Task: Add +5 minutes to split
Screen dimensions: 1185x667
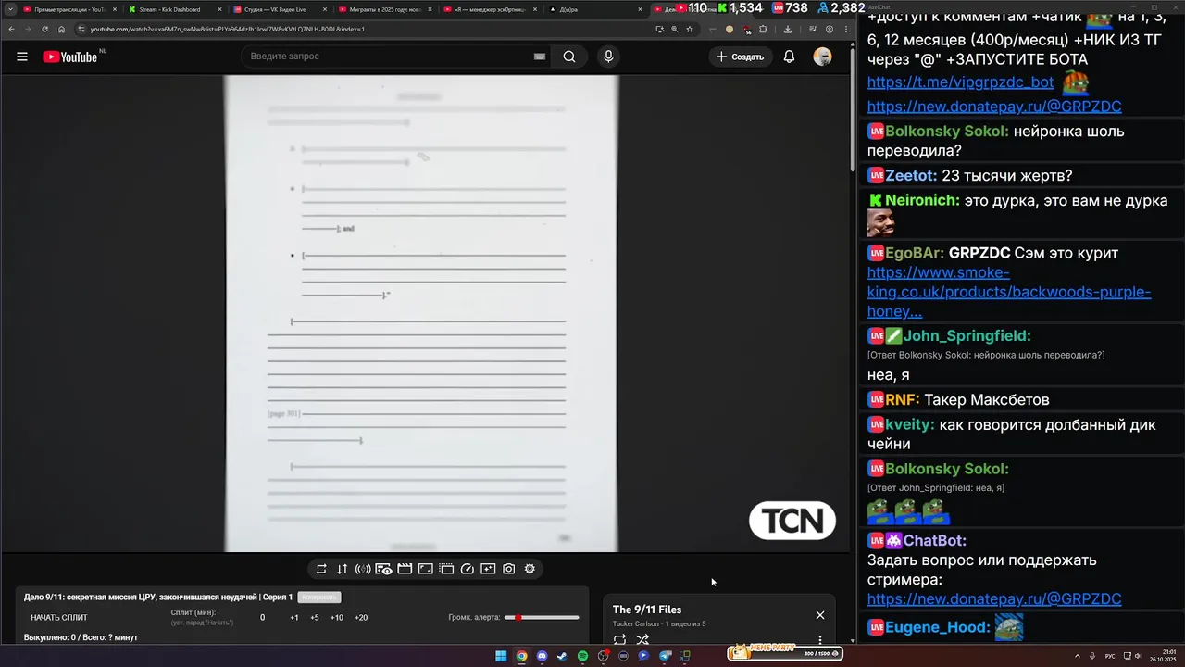Action: click(315, 618)
